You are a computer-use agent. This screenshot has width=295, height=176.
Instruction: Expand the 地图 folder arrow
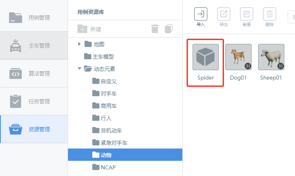click(x=79, y=44)
